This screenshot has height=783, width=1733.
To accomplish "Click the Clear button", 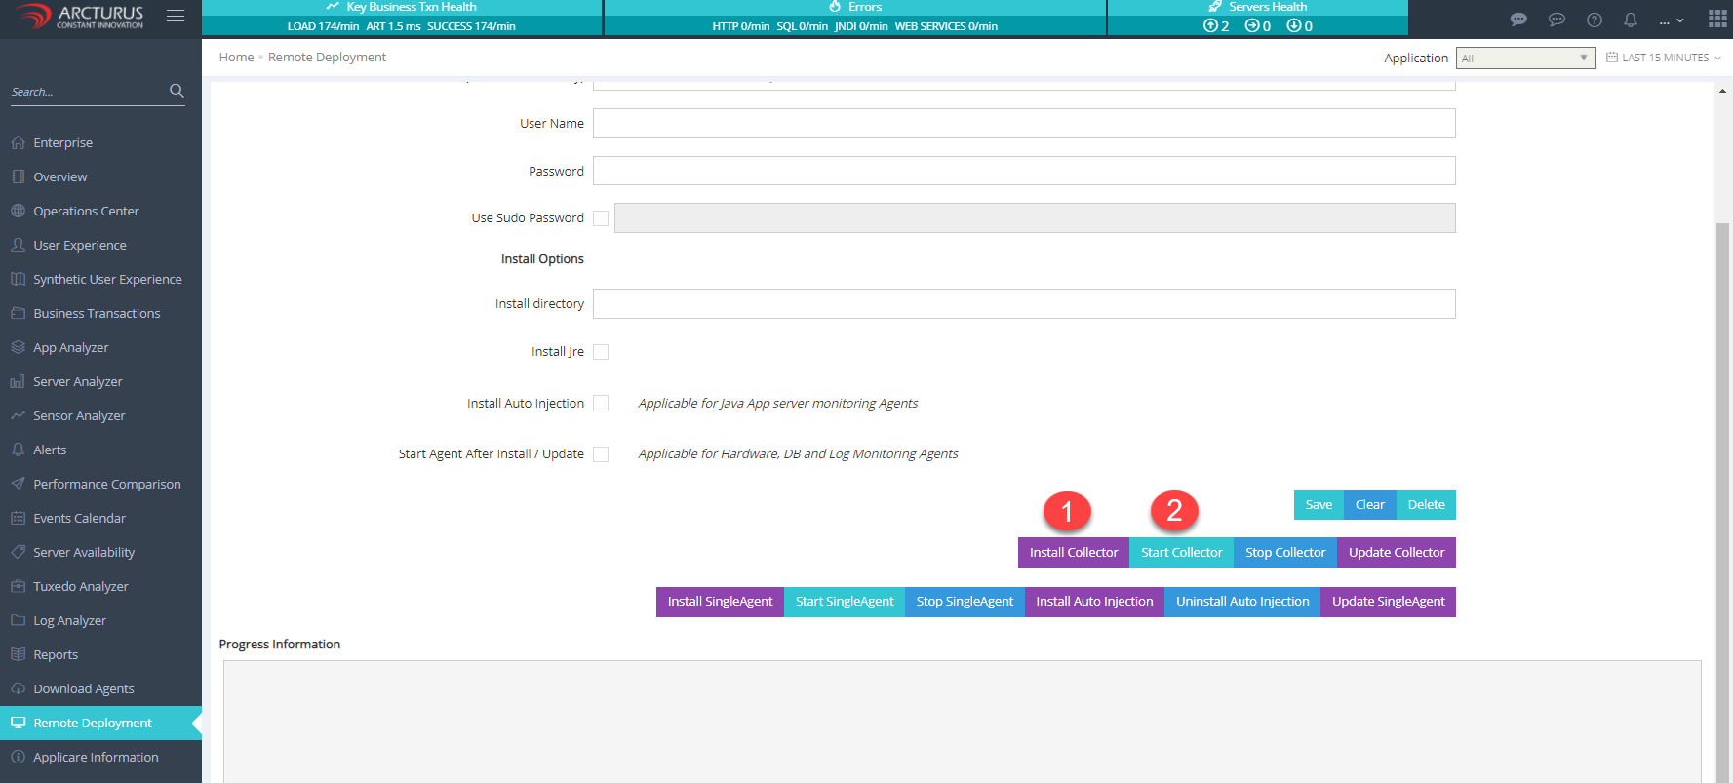I will 1370,505.
